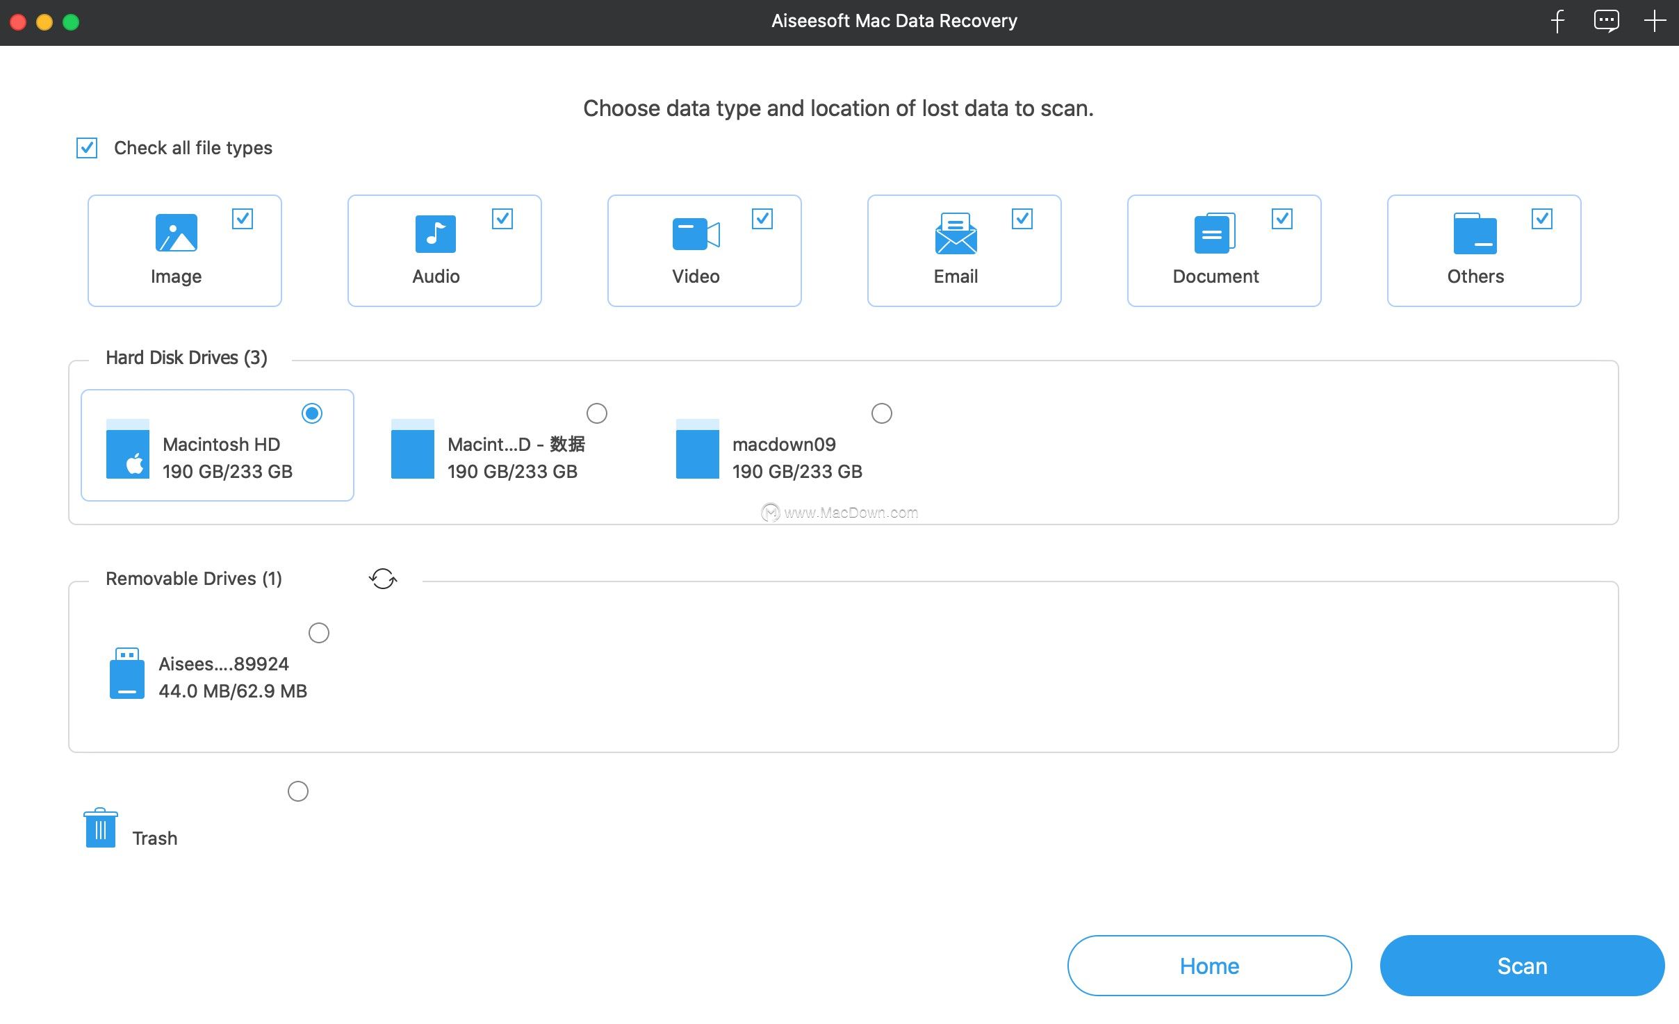The width and height of the screenshot is (1679, 1024).
Task: Click the Video camera icon
Action: tap(696, 232)
